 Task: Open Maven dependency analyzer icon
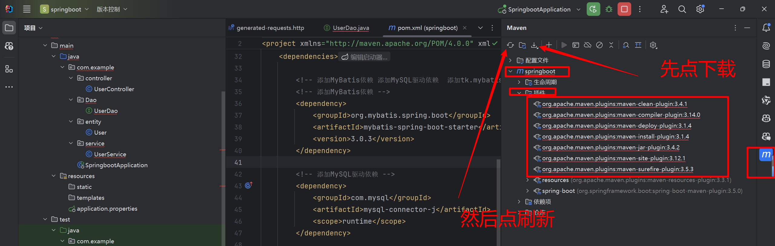626,45
